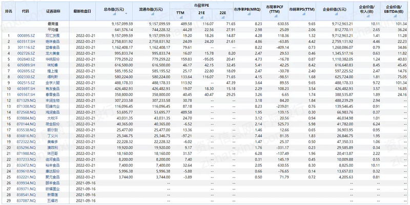Screen dimensions: 410x205
Task: Open stock code 002840.SZ
Action: [26, 59]
